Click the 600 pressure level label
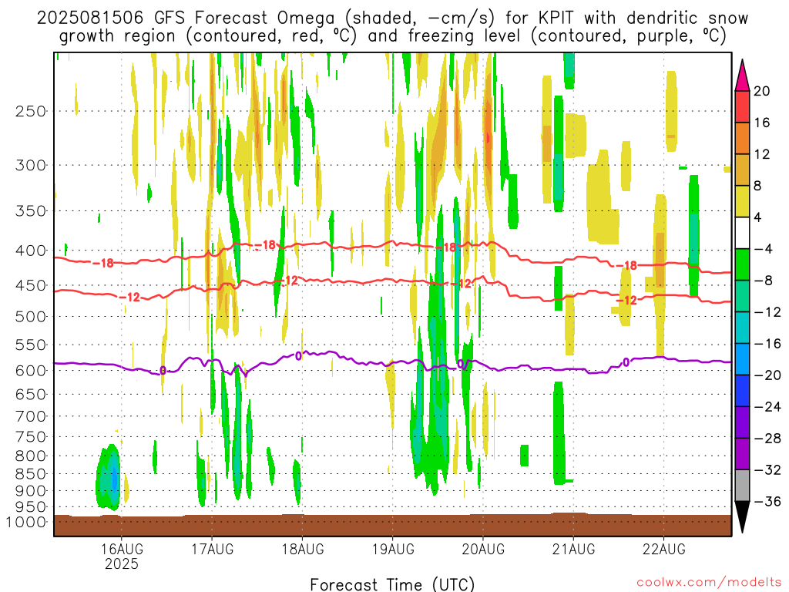The height and width of the screenshot is (592, 789). 31,371
